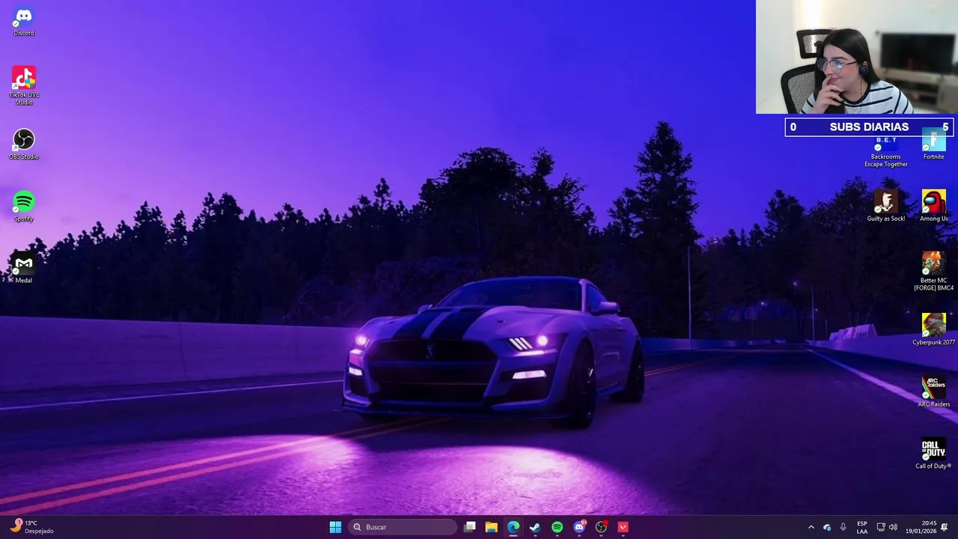This screenshot has height=539, width=958.
Task: Click the microphone tray icon
Action: pos(843,527)
